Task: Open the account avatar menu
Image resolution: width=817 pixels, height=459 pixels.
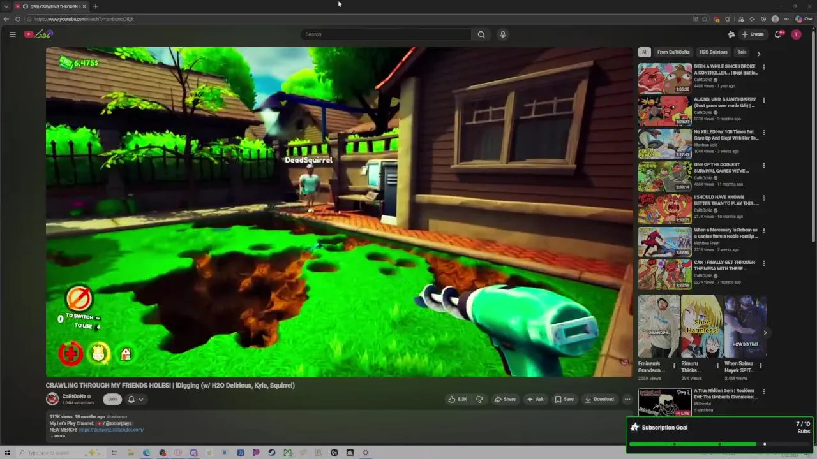Action: tap(796, 34)
